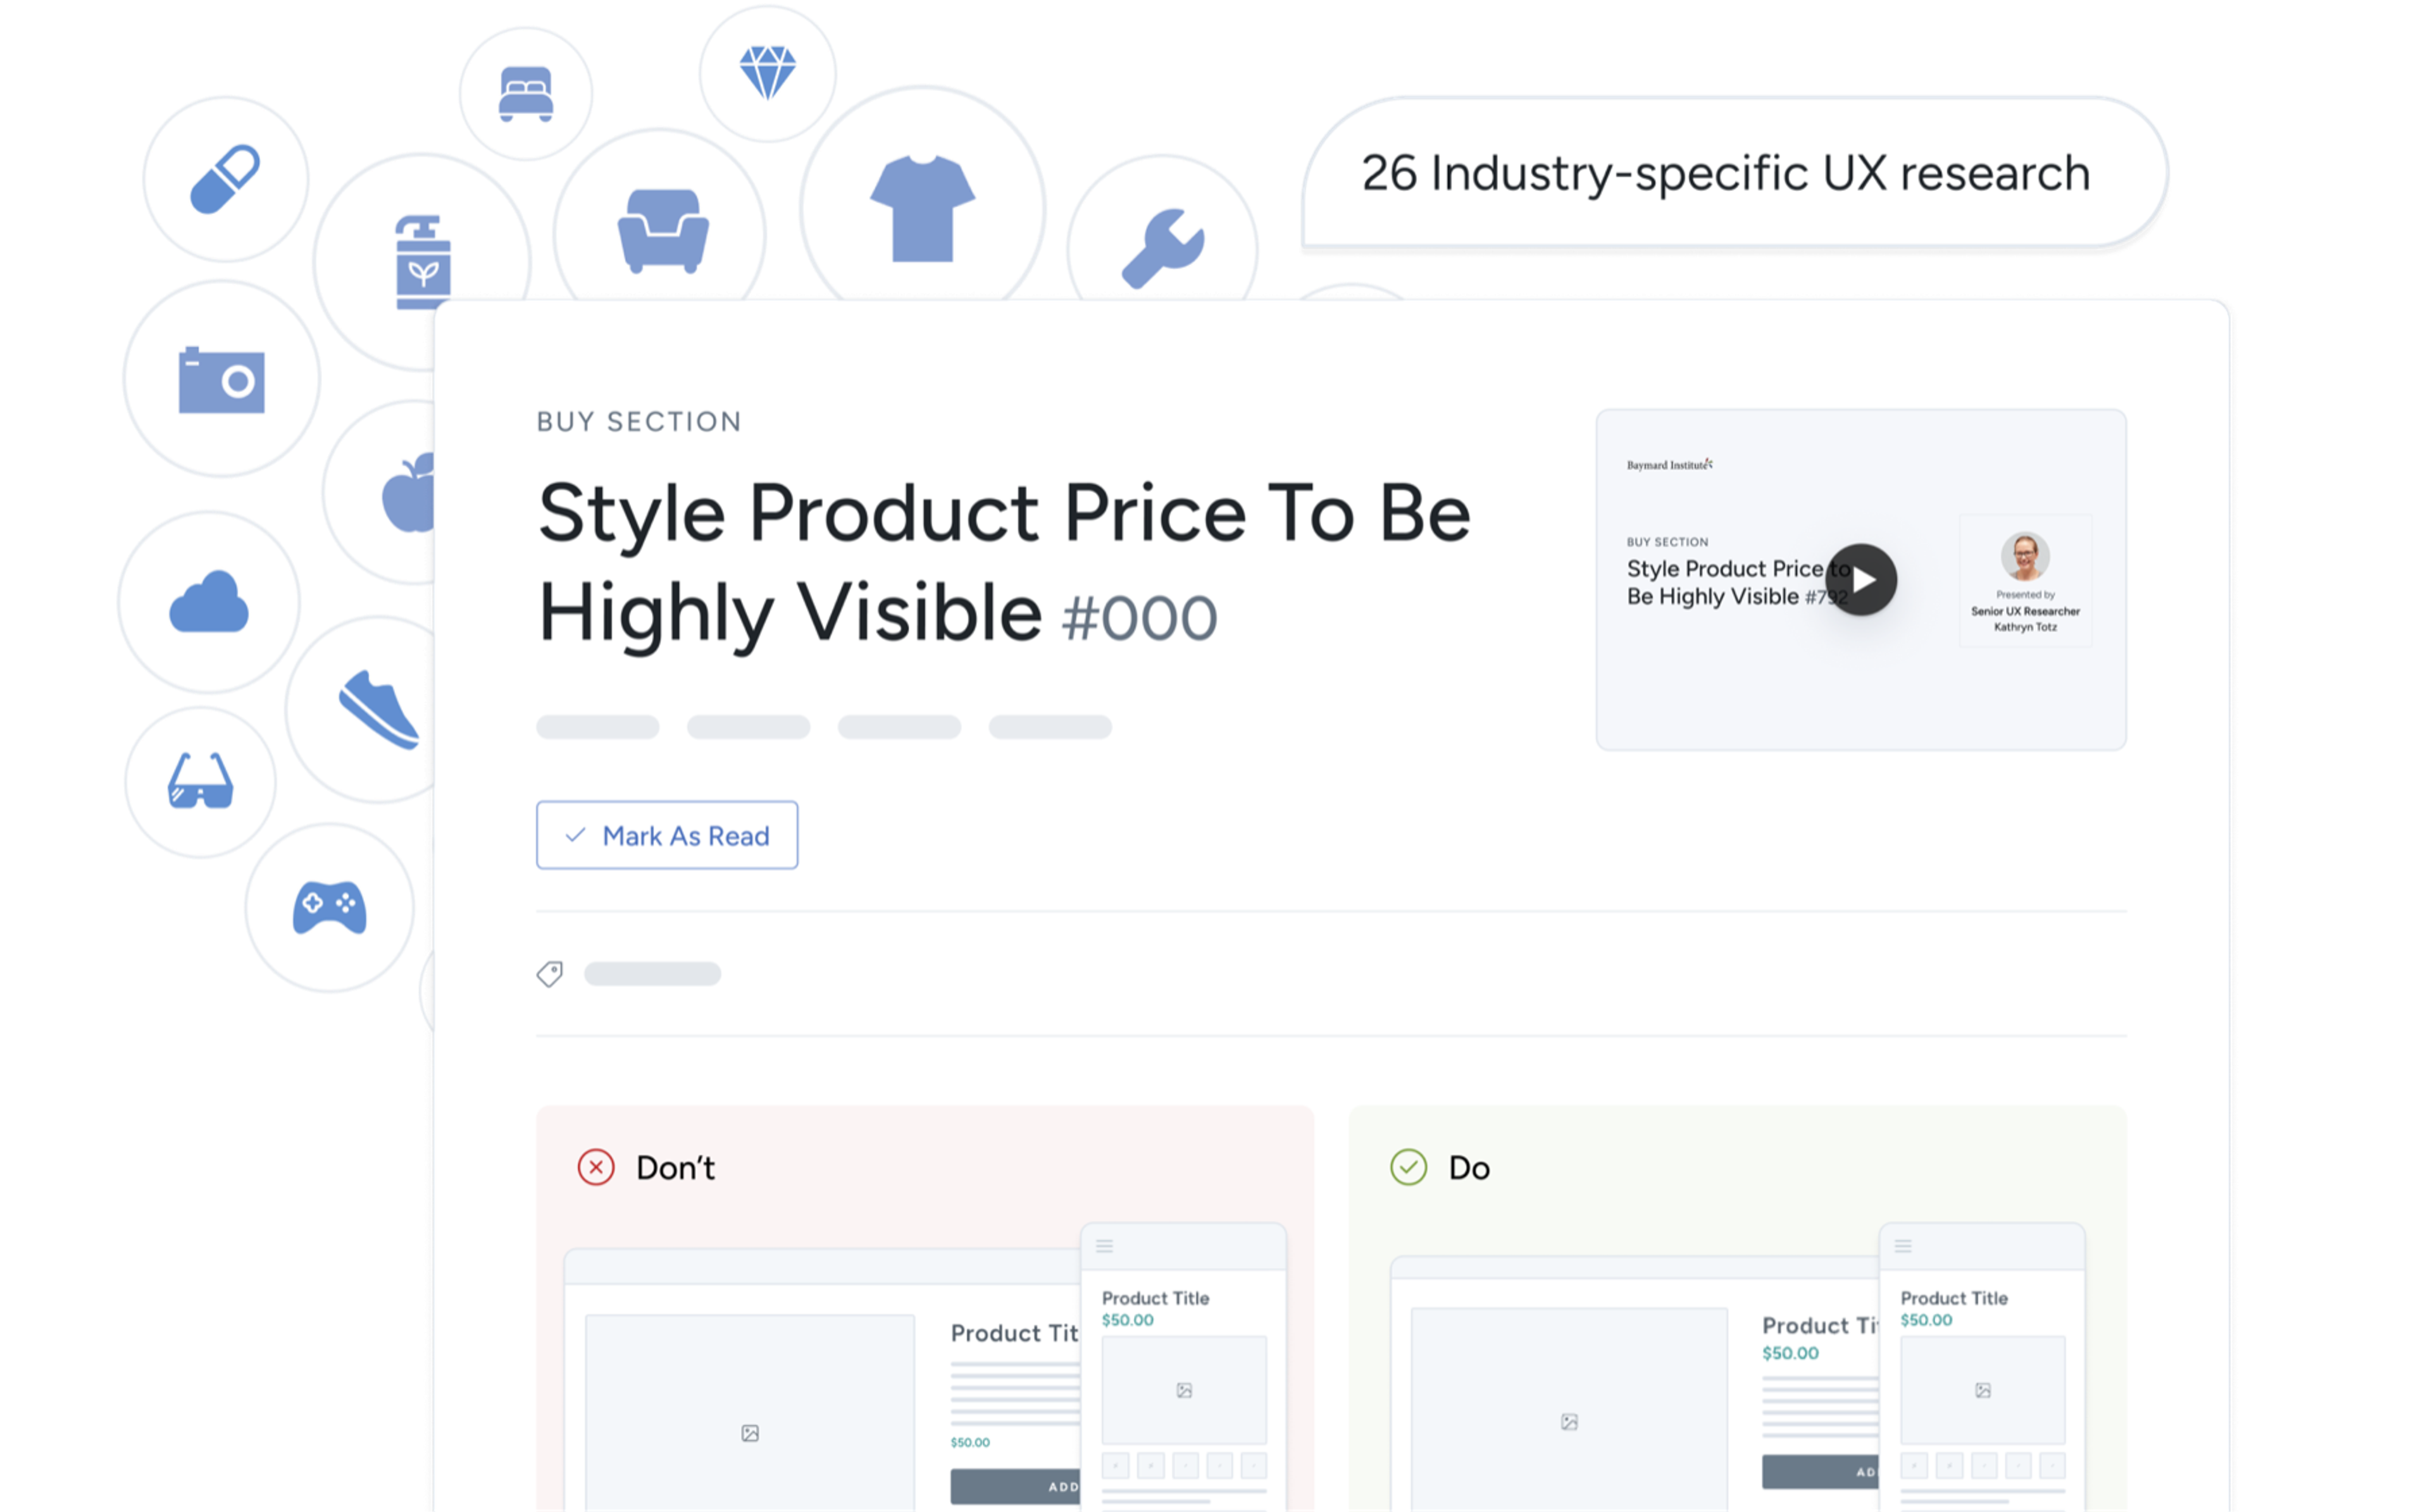
Task: Select the sunglasses eyewear icon
Action: click(x=200, y=780)
